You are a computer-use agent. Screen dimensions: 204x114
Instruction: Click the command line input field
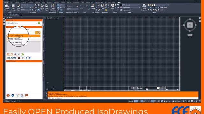(123, 98)
